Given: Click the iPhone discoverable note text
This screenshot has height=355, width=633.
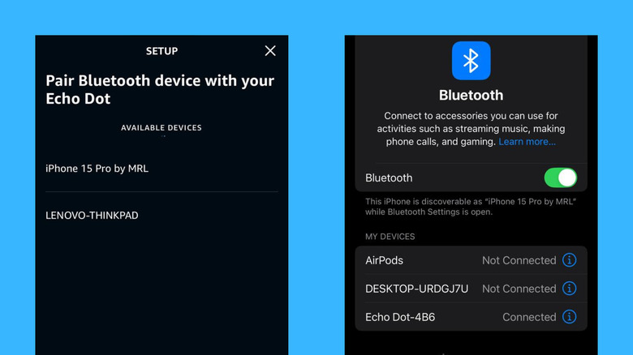Looking at the screenshot, I should click(471, 207).
